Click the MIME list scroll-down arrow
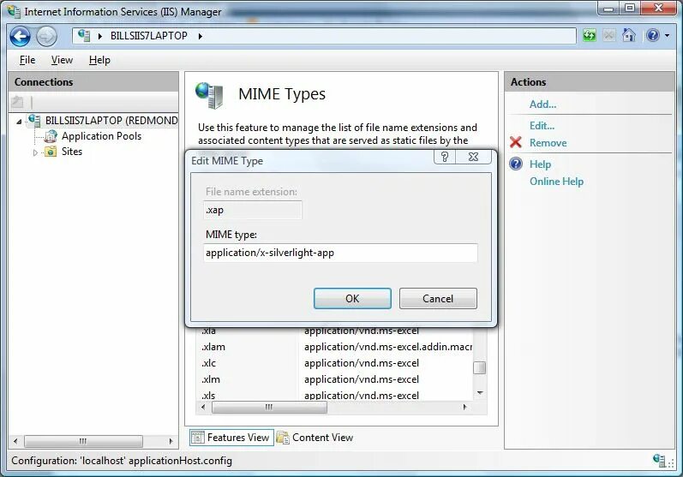This screenshot has width=683, height=477. point(480,392)
